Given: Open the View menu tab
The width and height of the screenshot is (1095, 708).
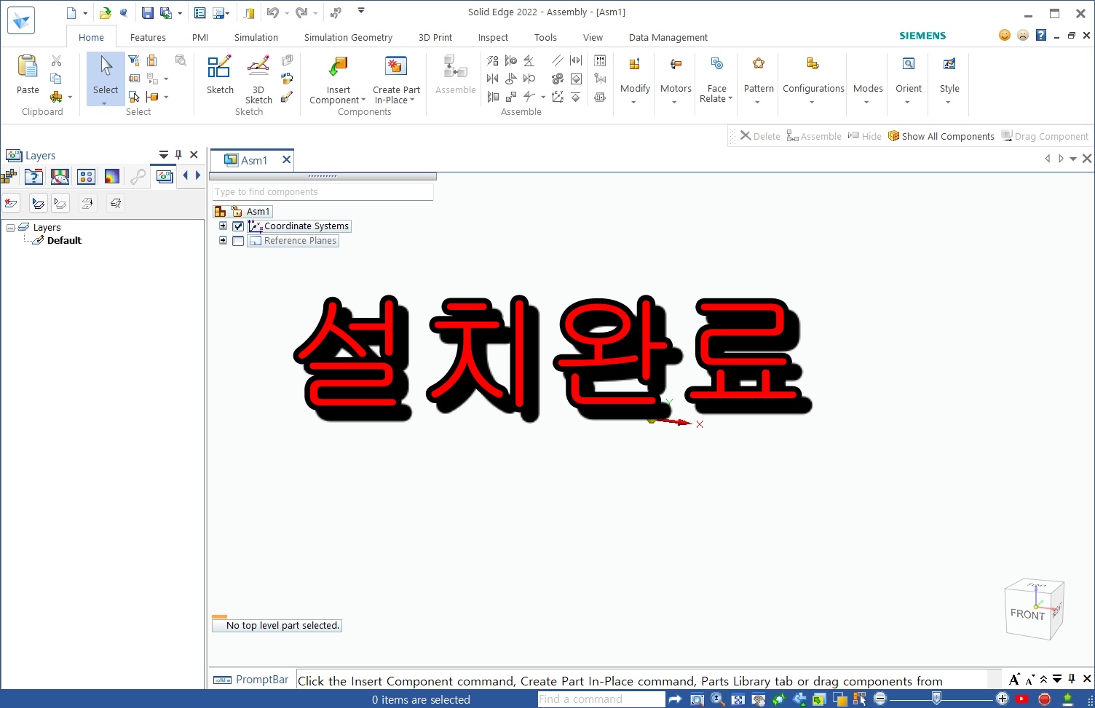Looking at the screenshot, I should (x=593, y=37).
